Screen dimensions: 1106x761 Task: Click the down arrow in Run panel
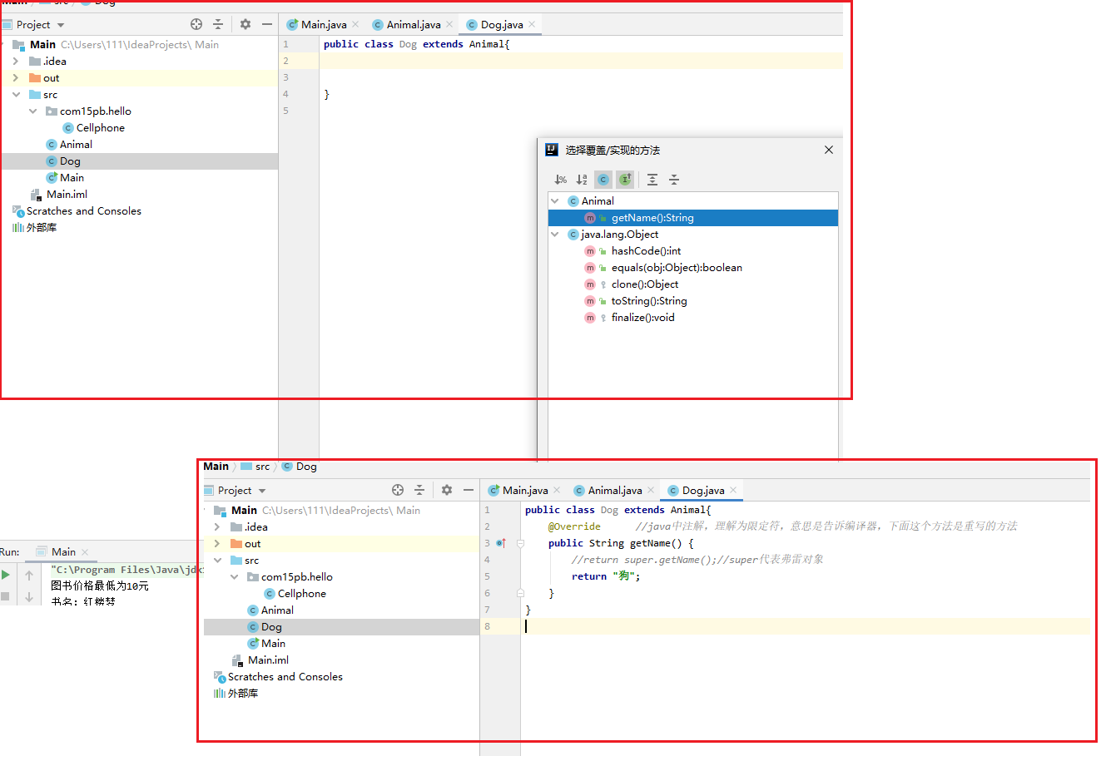(x=29, y=596)
